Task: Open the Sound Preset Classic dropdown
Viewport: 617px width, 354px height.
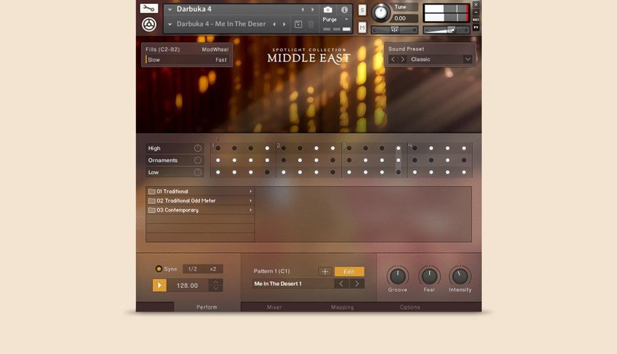Action: [467, 59]
